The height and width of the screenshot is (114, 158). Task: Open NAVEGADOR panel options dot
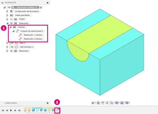[48, 3]
